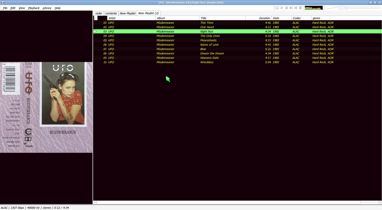Sort by the genre column header
382x210 pixels.
point(346,18)
